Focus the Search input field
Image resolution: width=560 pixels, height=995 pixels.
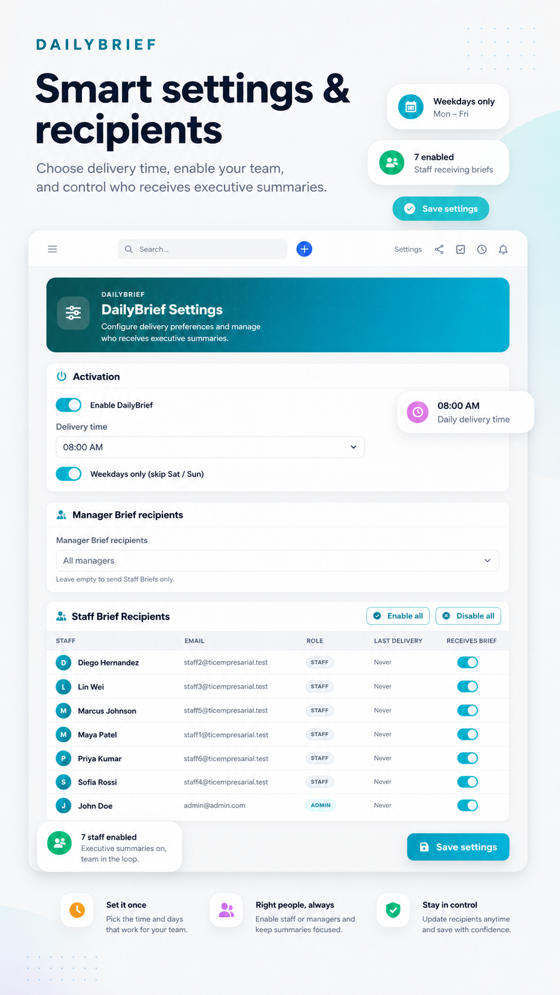point(202,249)
